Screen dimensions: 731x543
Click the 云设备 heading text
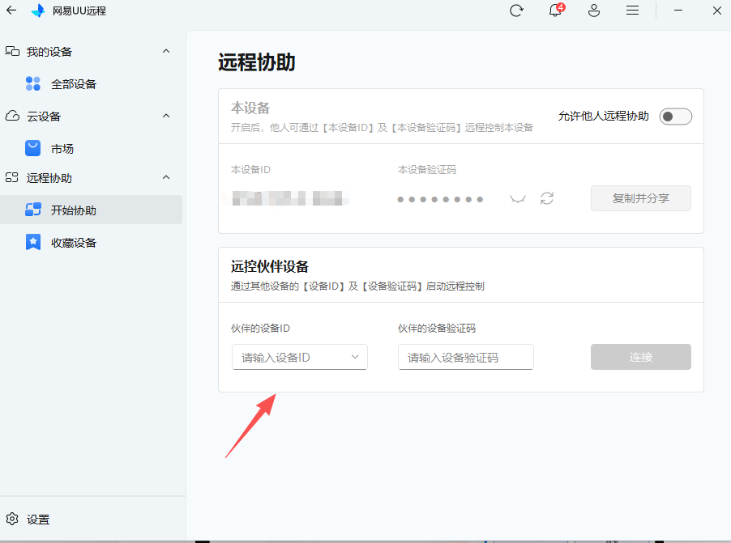(44, 117)
